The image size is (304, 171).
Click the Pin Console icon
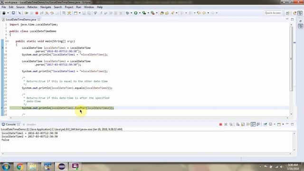[x=265, y=124]
